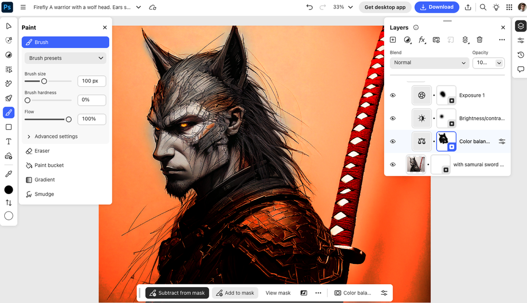This screenshot has width=527, height=303.
Task: Click the Color bala... button in bottom bar
Action: [353, 293]
